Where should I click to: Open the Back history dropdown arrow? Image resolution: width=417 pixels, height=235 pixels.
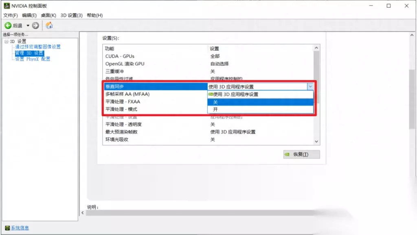(28, 26)
